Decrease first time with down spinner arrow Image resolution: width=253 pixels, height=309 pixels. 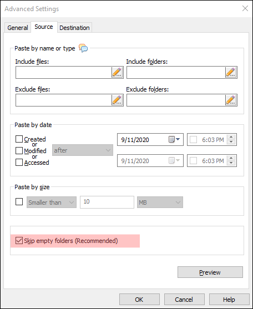[231, 142]
